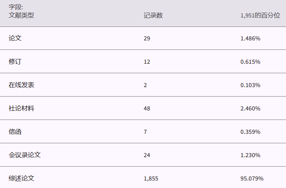This screenshot has height=188, width=286.
Task: Click the 1.486% percentage value
Action: [x=250, y=38]
